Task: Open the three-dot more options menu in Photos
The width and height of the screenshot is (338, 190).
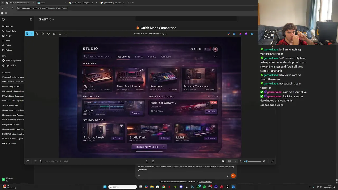Action: (x=66, y=34)
